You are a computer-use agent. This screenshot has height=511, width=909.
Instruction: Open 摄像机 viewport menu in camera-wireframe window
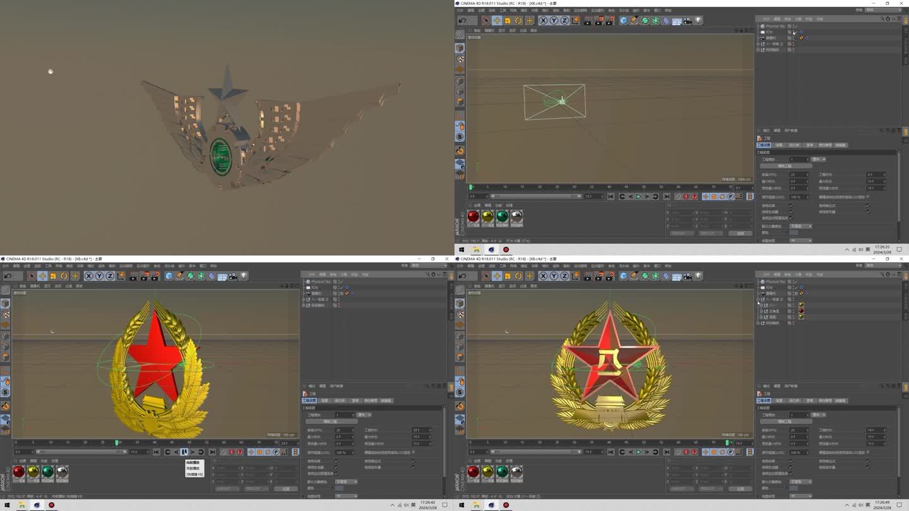[489, 30]
